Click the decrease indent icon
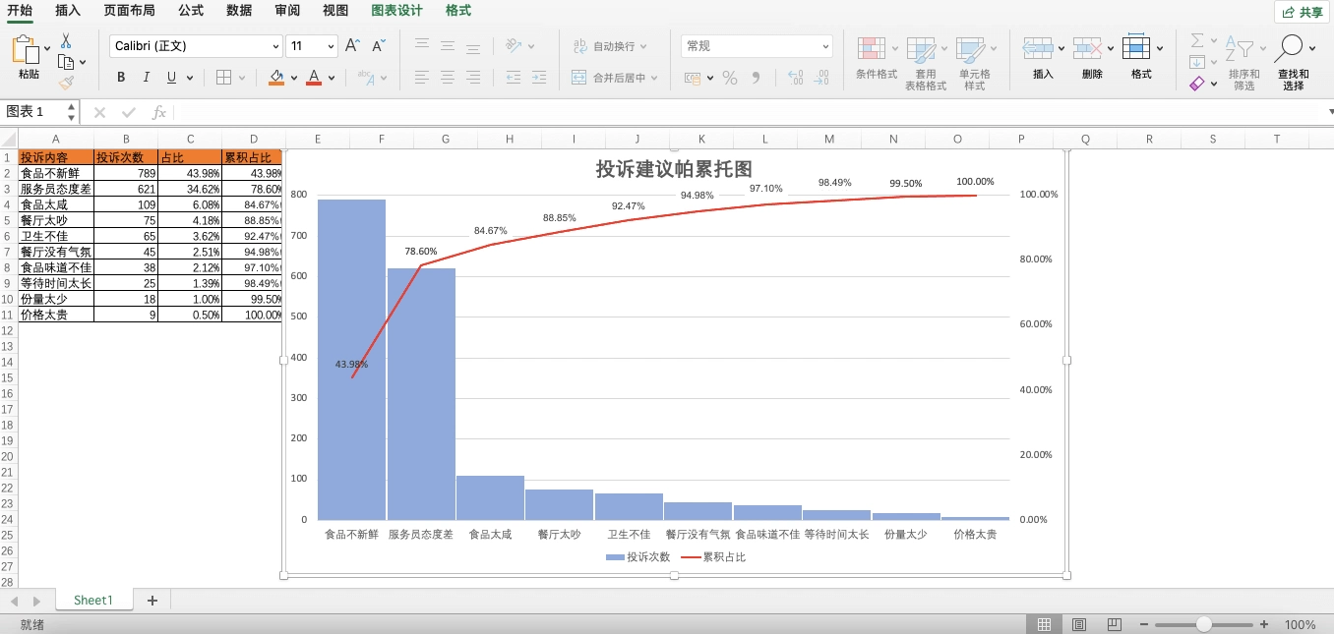Screen dimensions: 1334x634 click(x=514, y=78)
